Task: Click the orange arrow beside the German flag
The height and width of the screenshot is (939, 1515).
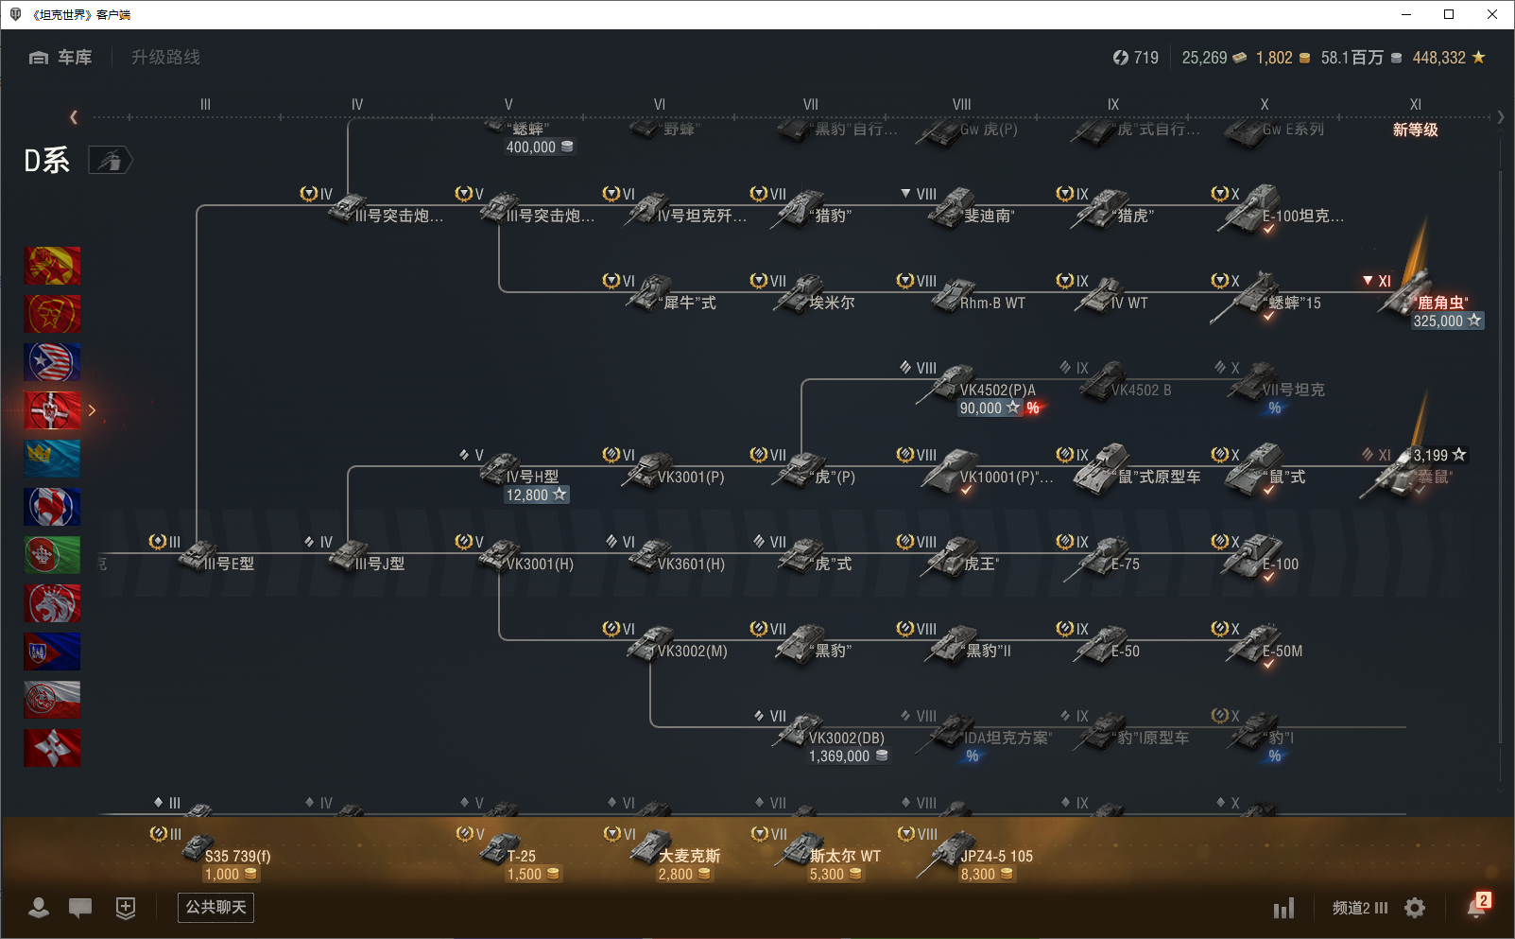Action: click(x=92, y=410)
